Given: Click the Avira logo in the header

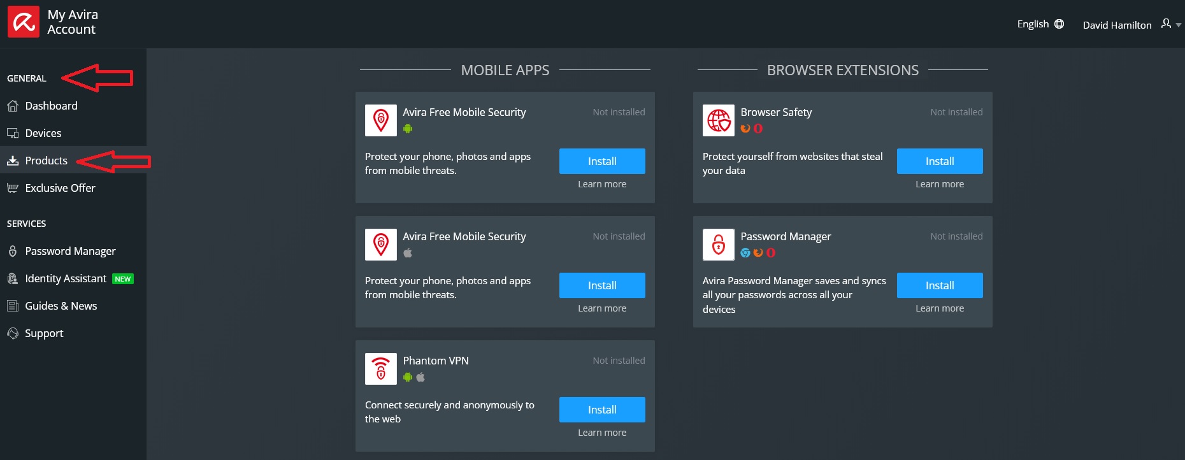Looking at the screenshot, I should tap(24, 22).
